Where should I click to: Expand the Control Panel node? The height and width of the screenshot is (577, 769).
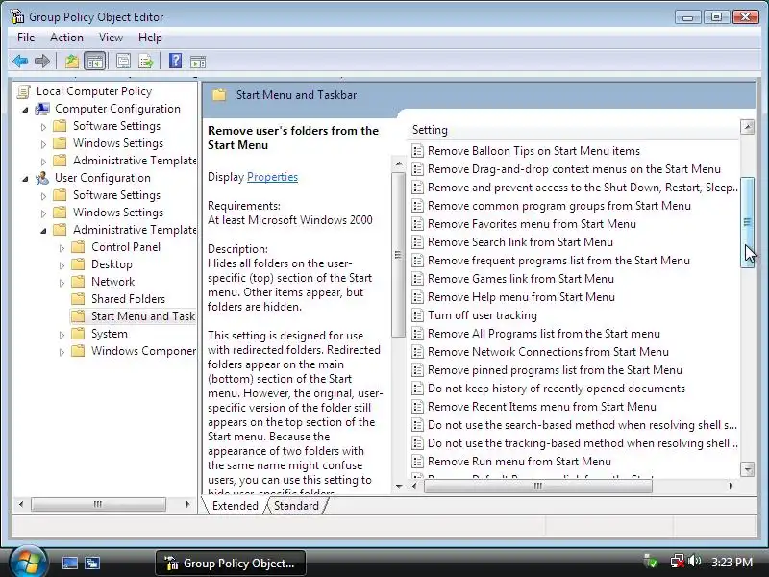[x=62, y=248]
